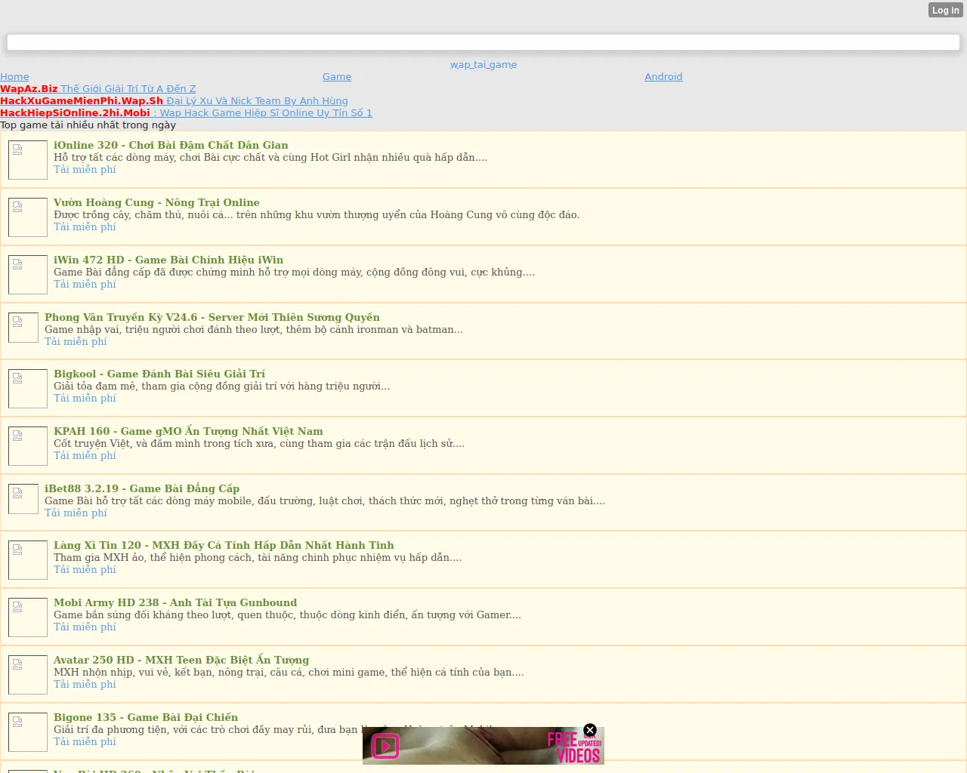The width and height of the screenshot is (967, 773).
Task: Click the Free Videos ad banner
Action: 483,747
